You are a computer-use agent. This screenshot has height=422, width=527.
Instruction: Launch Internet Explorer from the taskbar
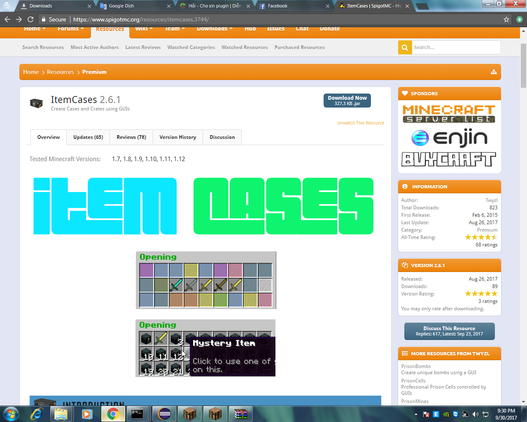[37, 414]
